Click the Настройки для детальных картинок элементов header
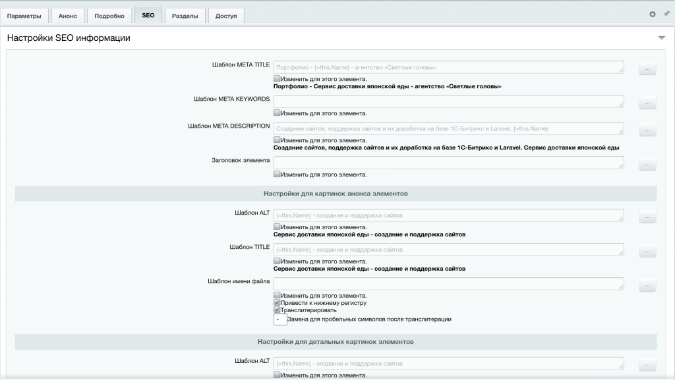 click(336, 342)
